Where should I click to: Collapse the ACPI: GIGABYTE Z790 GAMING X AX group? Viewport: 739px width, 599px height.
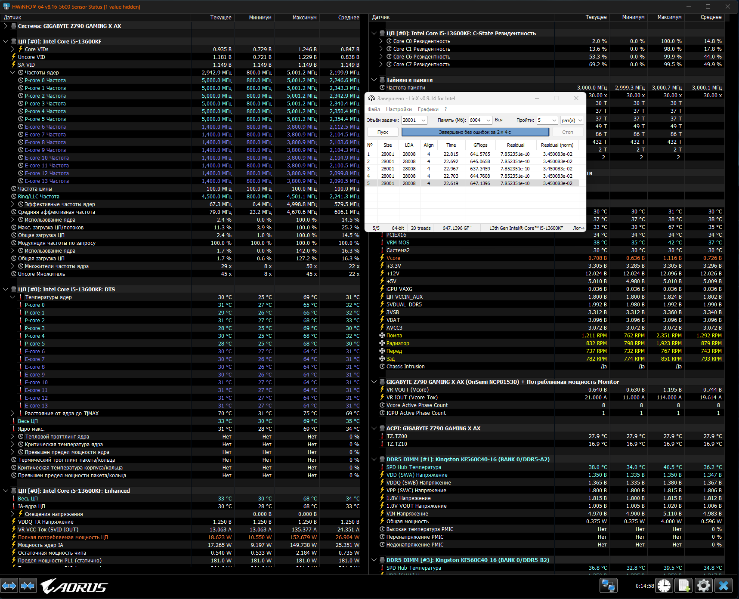pyautogui.click(x=374, y=428)
